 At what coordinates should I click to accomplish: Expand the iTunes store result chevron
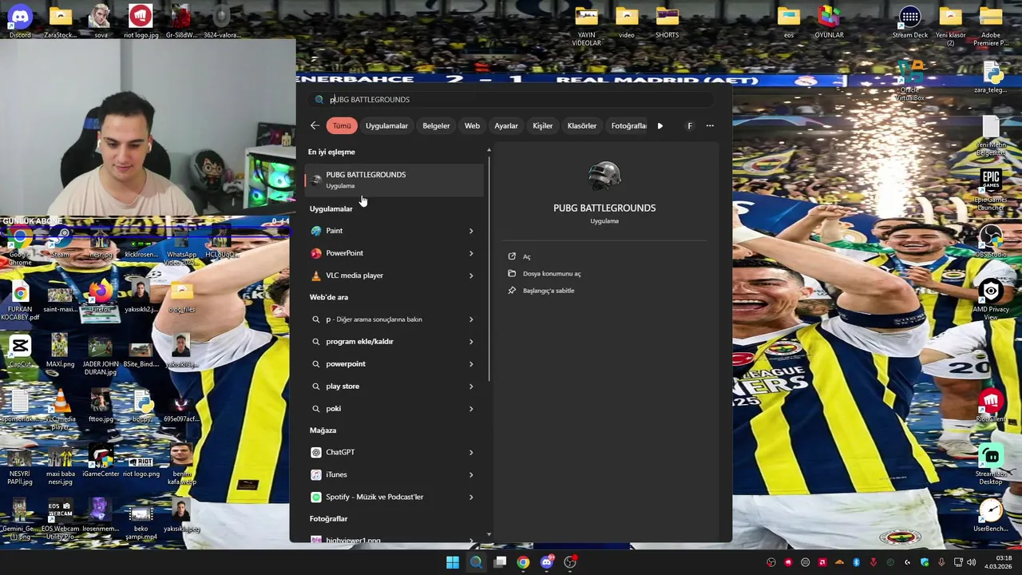[x=471, y=475]
